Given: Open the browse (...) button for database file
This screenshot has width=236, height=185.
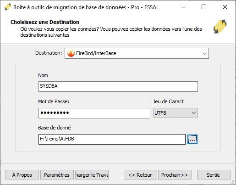Looking at the screenshot, I should point(192,139).
